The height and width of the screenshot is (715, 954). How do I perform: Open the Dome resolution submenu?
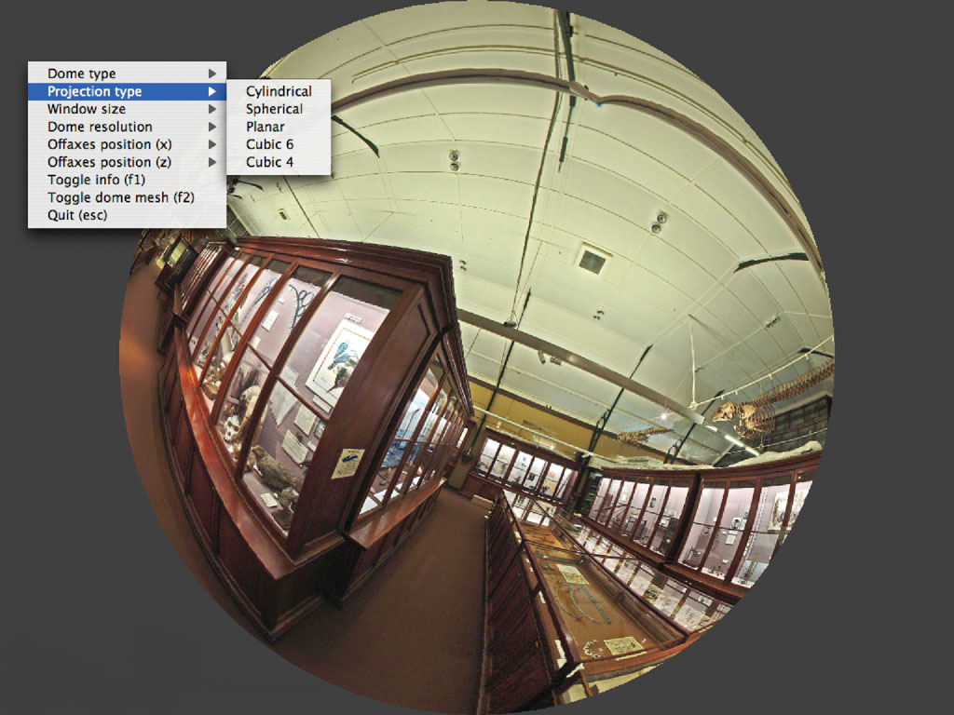pos(127,127)
